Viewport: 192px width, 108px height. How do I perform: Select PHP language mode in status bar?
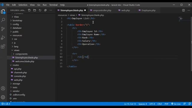166,104
